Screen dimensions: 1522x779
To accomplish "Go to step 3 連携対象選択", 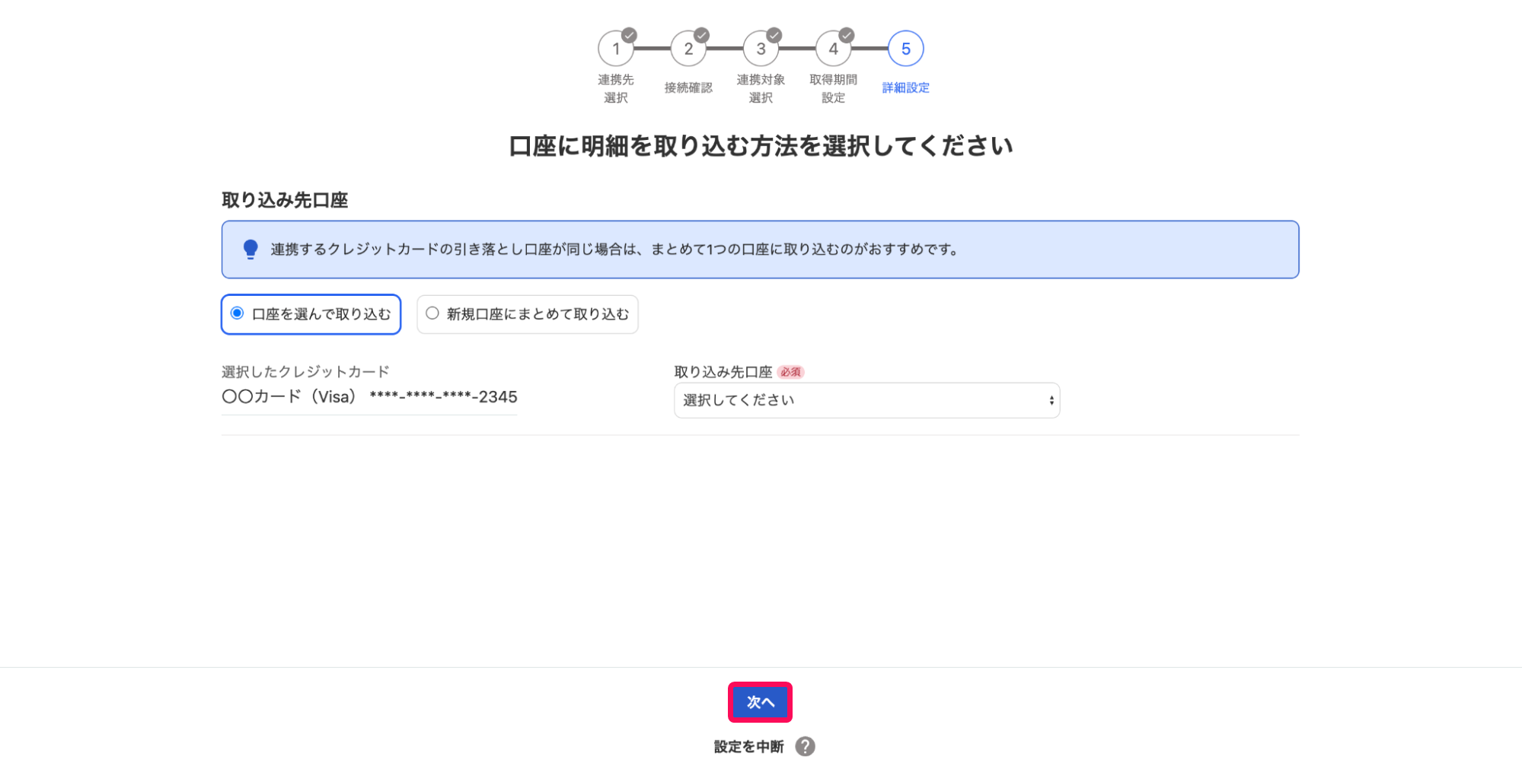I will click(761, 49).
